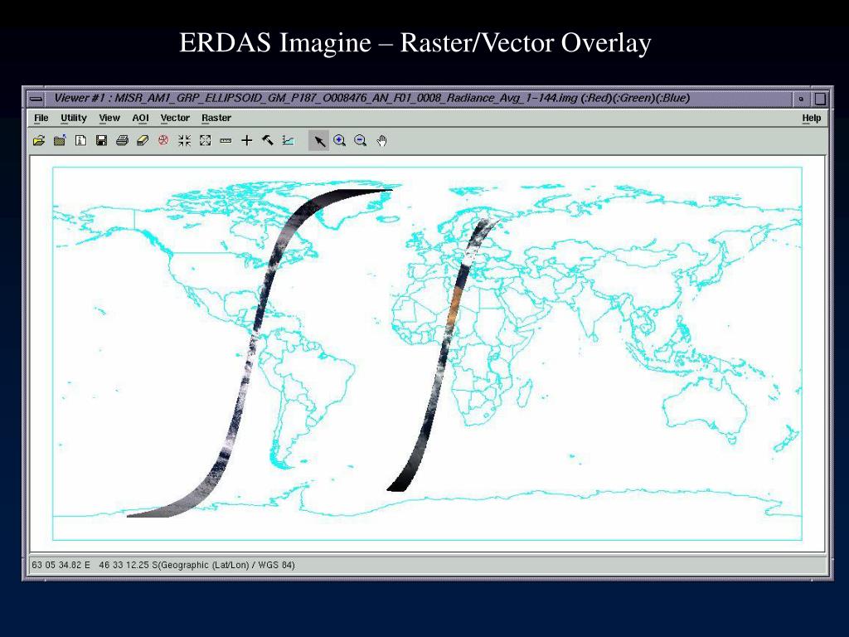Open the AOI menu
Image resolution: width=849 pixels, height=637 pixels.
tap(140, 118)
